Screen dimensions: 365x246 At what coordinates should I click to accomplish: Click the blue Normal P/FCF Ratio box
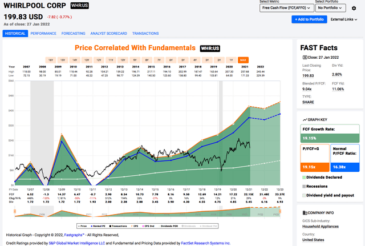point(345,158)
